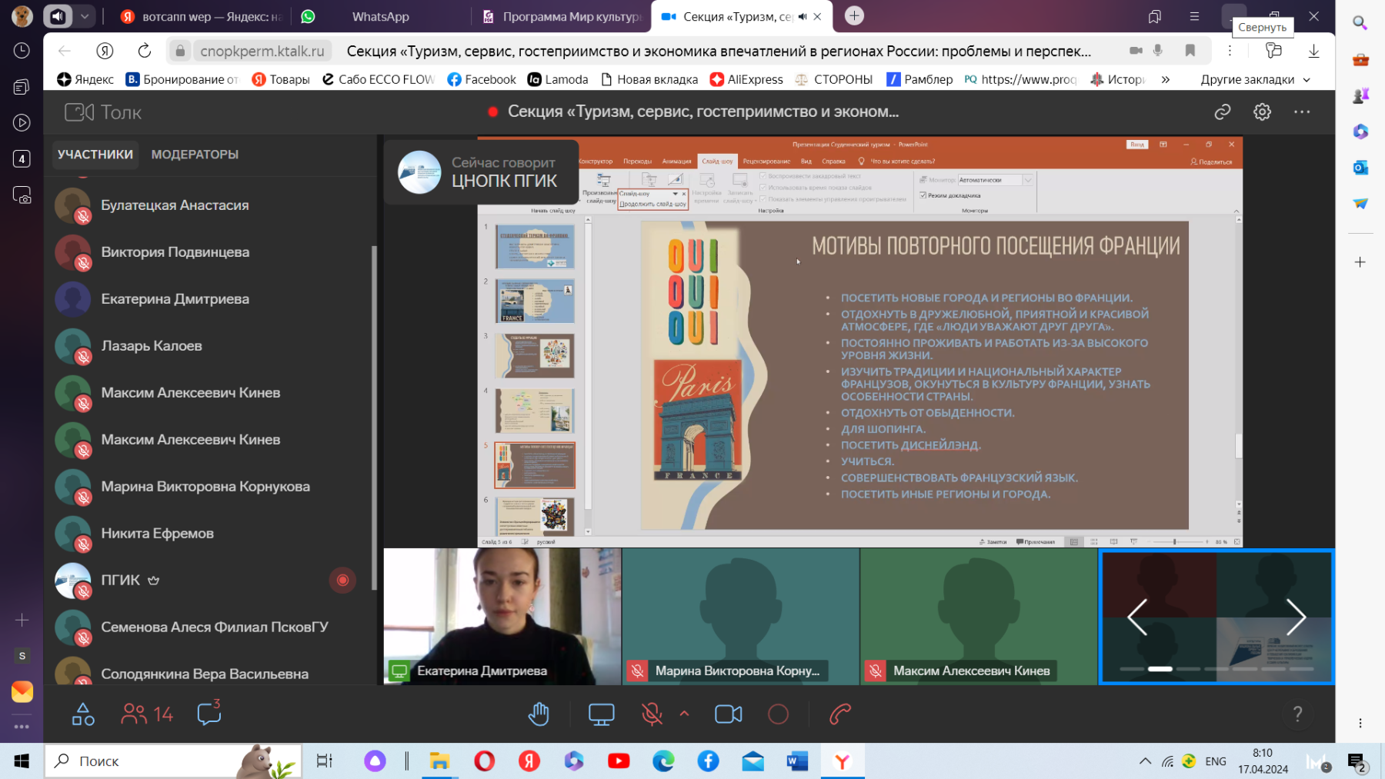Open the chat with 3 messages
This screenshot has height=779, width=1385.
209,713
